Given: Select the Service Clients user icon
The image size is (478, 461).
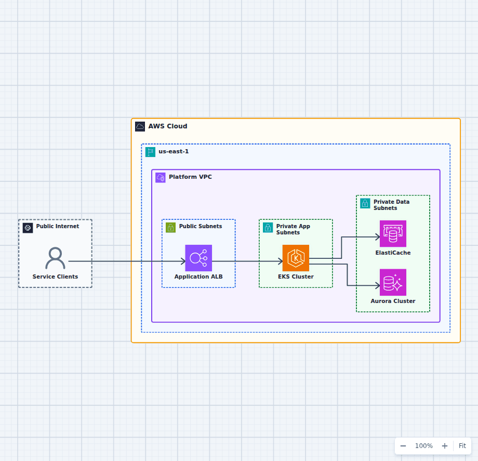Looking at the screenshot, I should [55, 258].
